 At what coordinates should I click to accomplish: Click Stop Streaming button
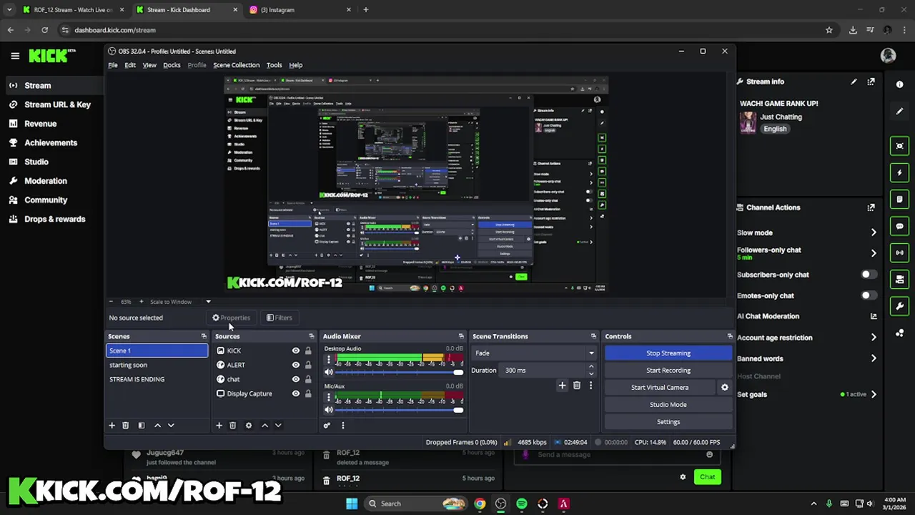click(668, 353)
